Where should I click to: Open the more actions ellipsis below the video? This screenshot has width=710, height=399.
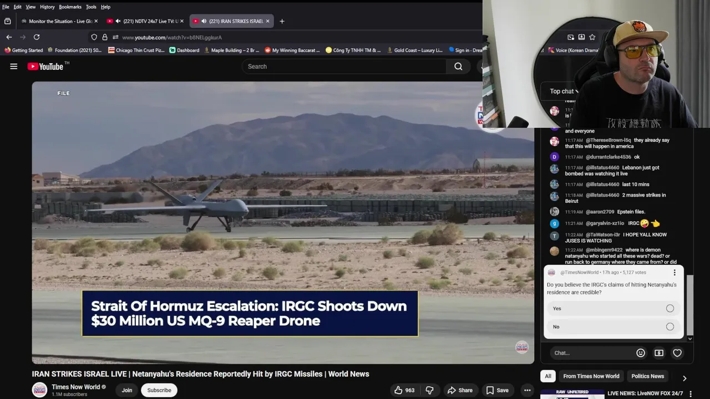click(x=528, y=390)
